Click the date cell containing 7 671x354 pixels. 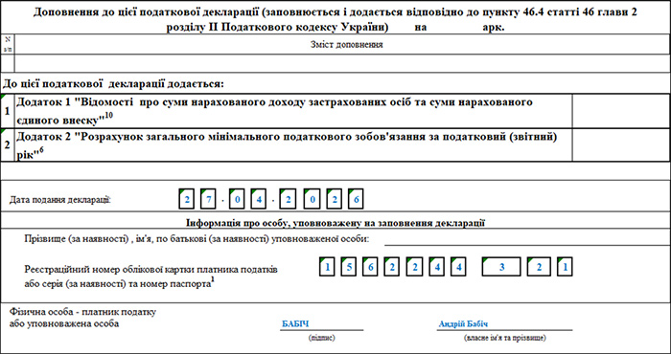(208, 199)
